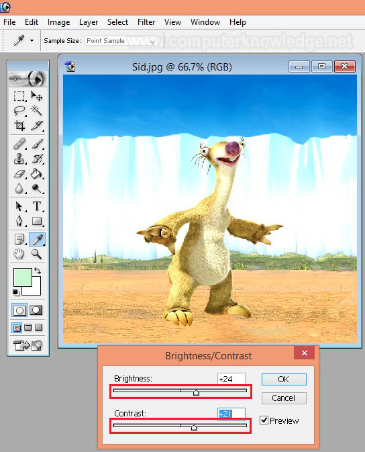Select the Dodge tool

coord(37,189)
